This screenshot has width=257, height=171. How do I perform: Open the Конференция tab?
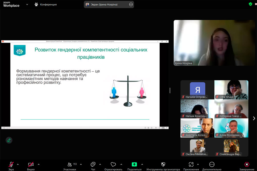[x=46, y=5]
